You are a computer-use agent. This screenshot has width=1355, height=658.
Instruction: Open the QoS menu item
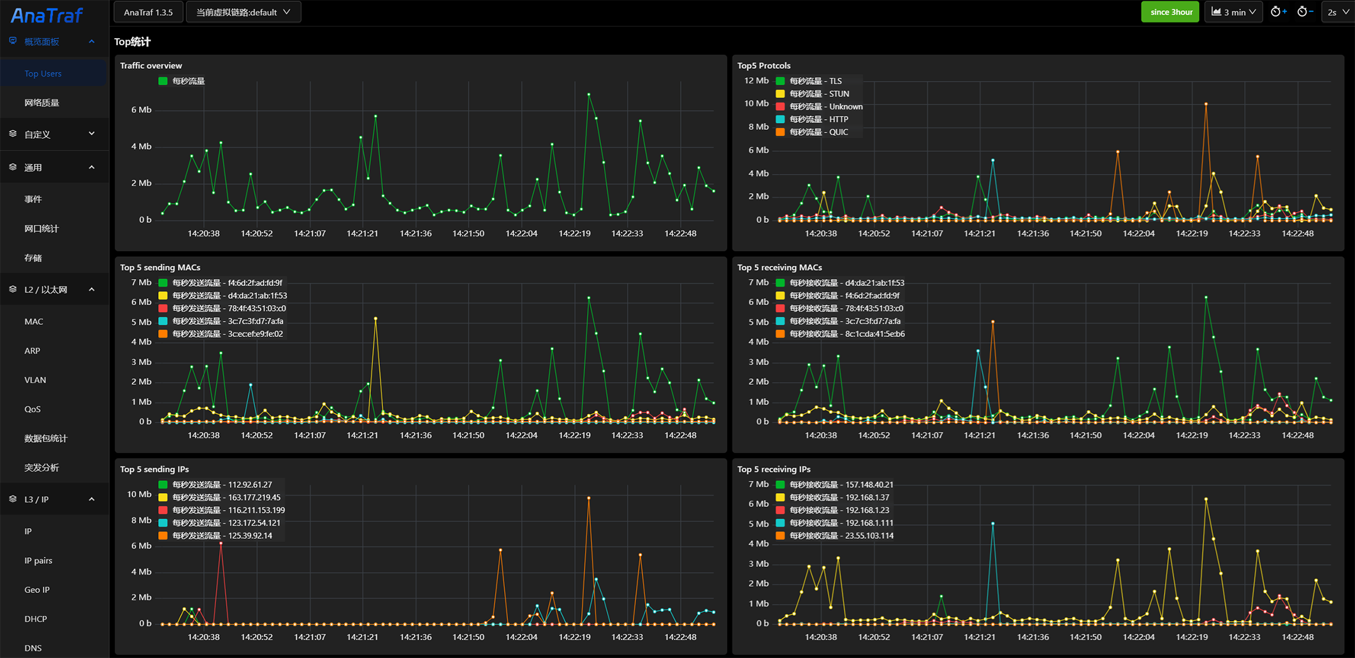coord(54,410)
